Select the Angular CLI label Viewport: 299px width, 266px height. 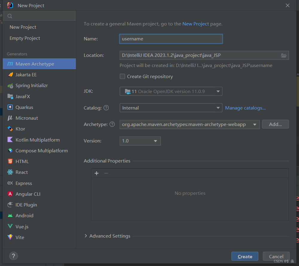pos(28,194)
